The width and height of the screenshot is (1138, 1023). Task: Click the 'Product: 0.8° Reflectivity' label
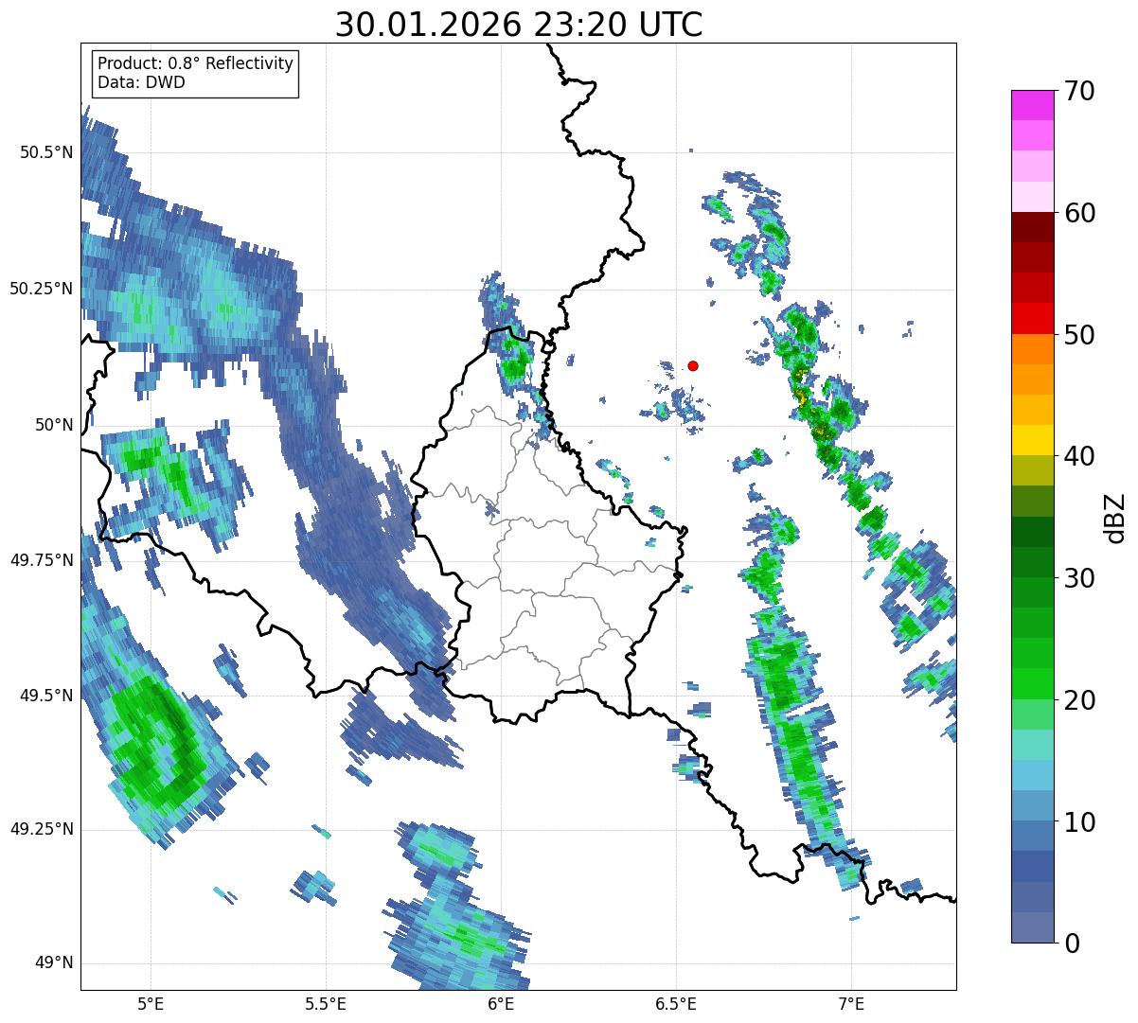[196, 63]
